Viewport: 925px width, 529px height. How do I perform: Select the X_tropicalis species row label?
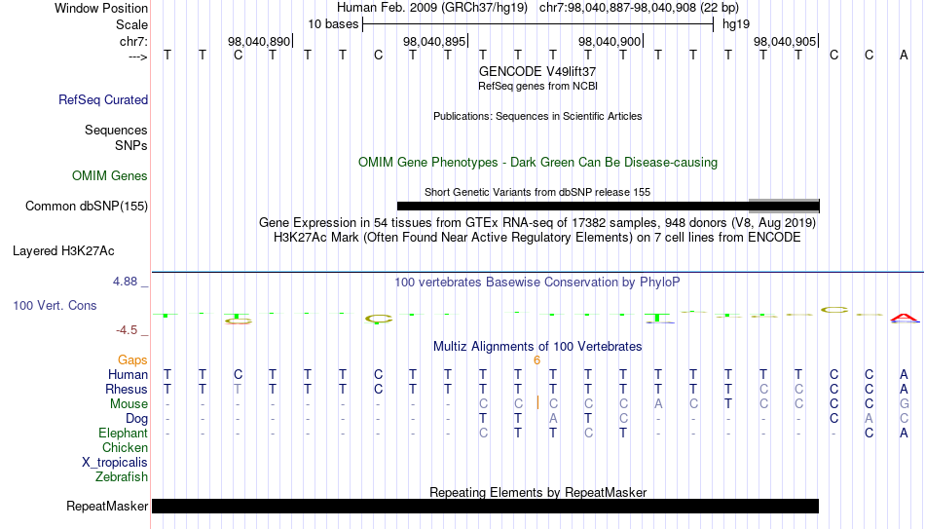click(x=114, y=463)
